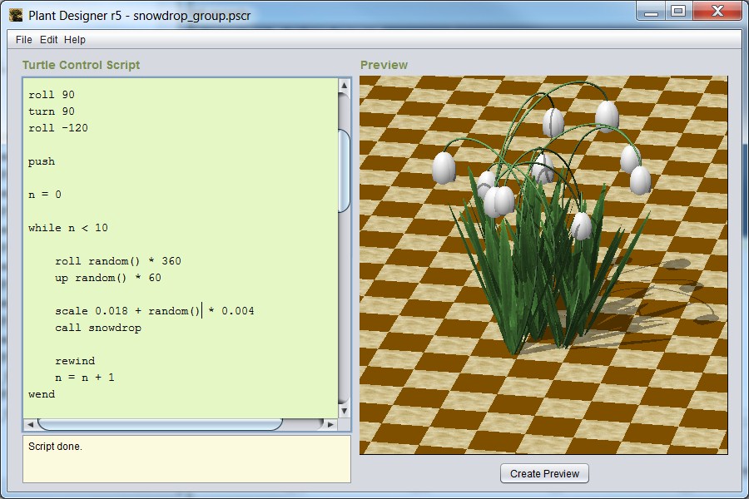Click the script scroll down arrow

344,411
